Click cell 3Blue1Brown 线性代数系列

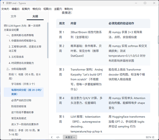coord(87,35)
